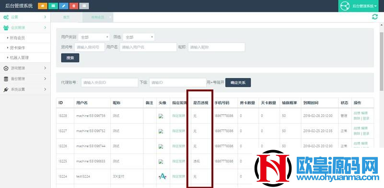Click the plug icon beside 系统设置
The image size is (384, 188).
[6, 90]
